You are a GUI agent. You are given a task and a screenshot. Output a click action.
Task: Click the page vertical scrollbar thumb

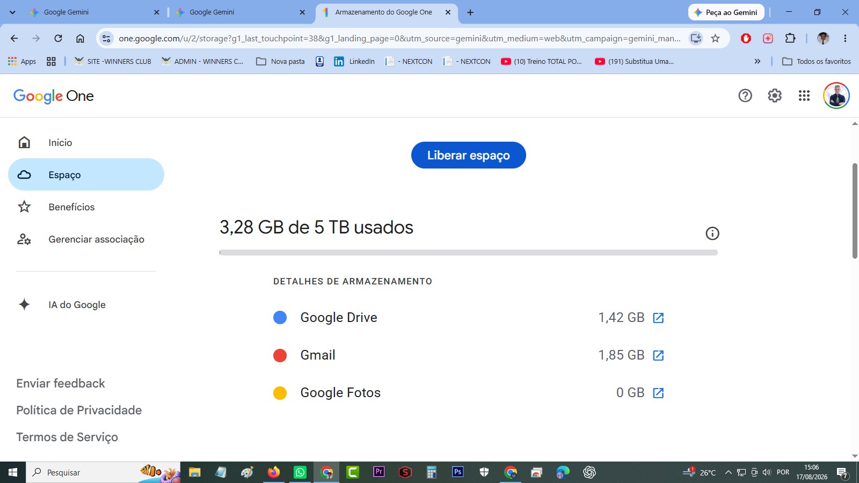855,210
